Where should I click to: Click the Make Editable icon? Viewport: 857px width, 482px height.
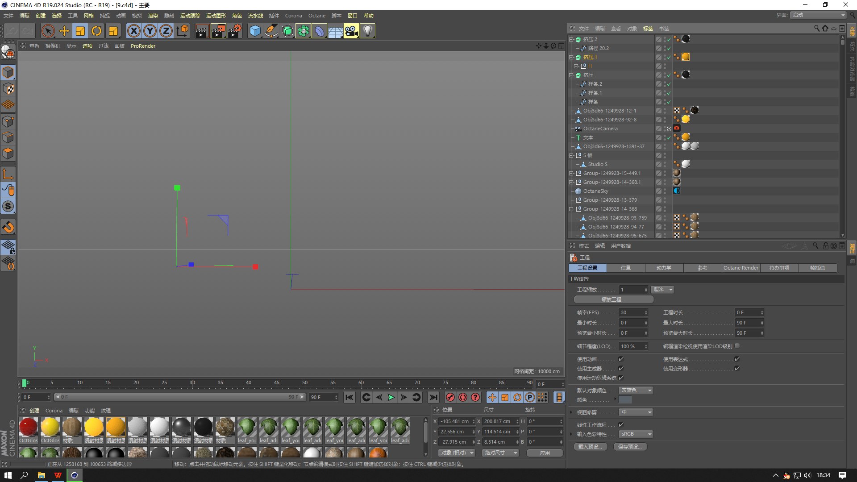click(8, 53)
